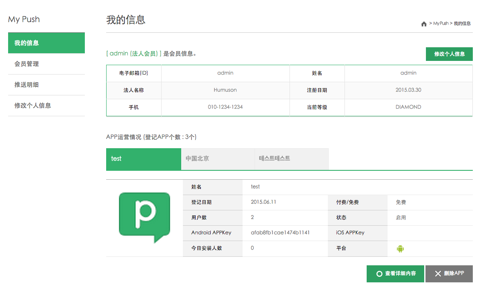Image resolution: width=492 pixels, height=293 pixels.
Task: Click the 状态 label cell
Action: point(358,218)
